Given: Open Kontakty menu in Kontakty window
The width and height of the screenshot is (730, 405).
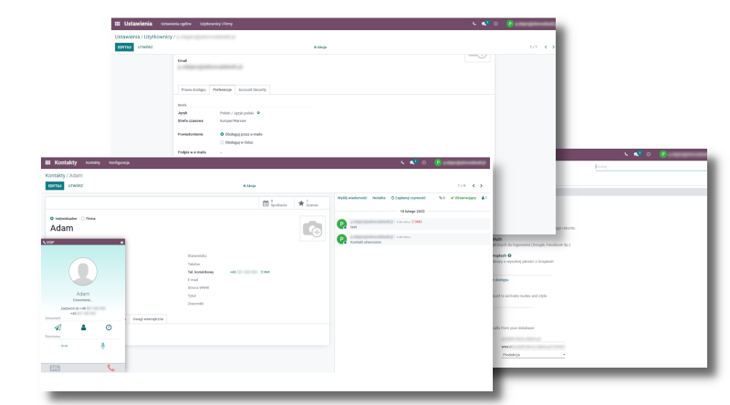Looking at the screenshot, I should pos(93,162).
